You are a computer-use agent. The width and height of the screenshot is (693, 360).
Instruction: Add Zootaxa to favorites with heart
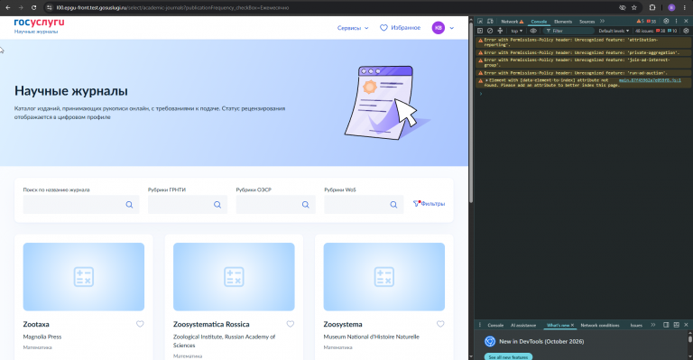[x=140, y=324]
